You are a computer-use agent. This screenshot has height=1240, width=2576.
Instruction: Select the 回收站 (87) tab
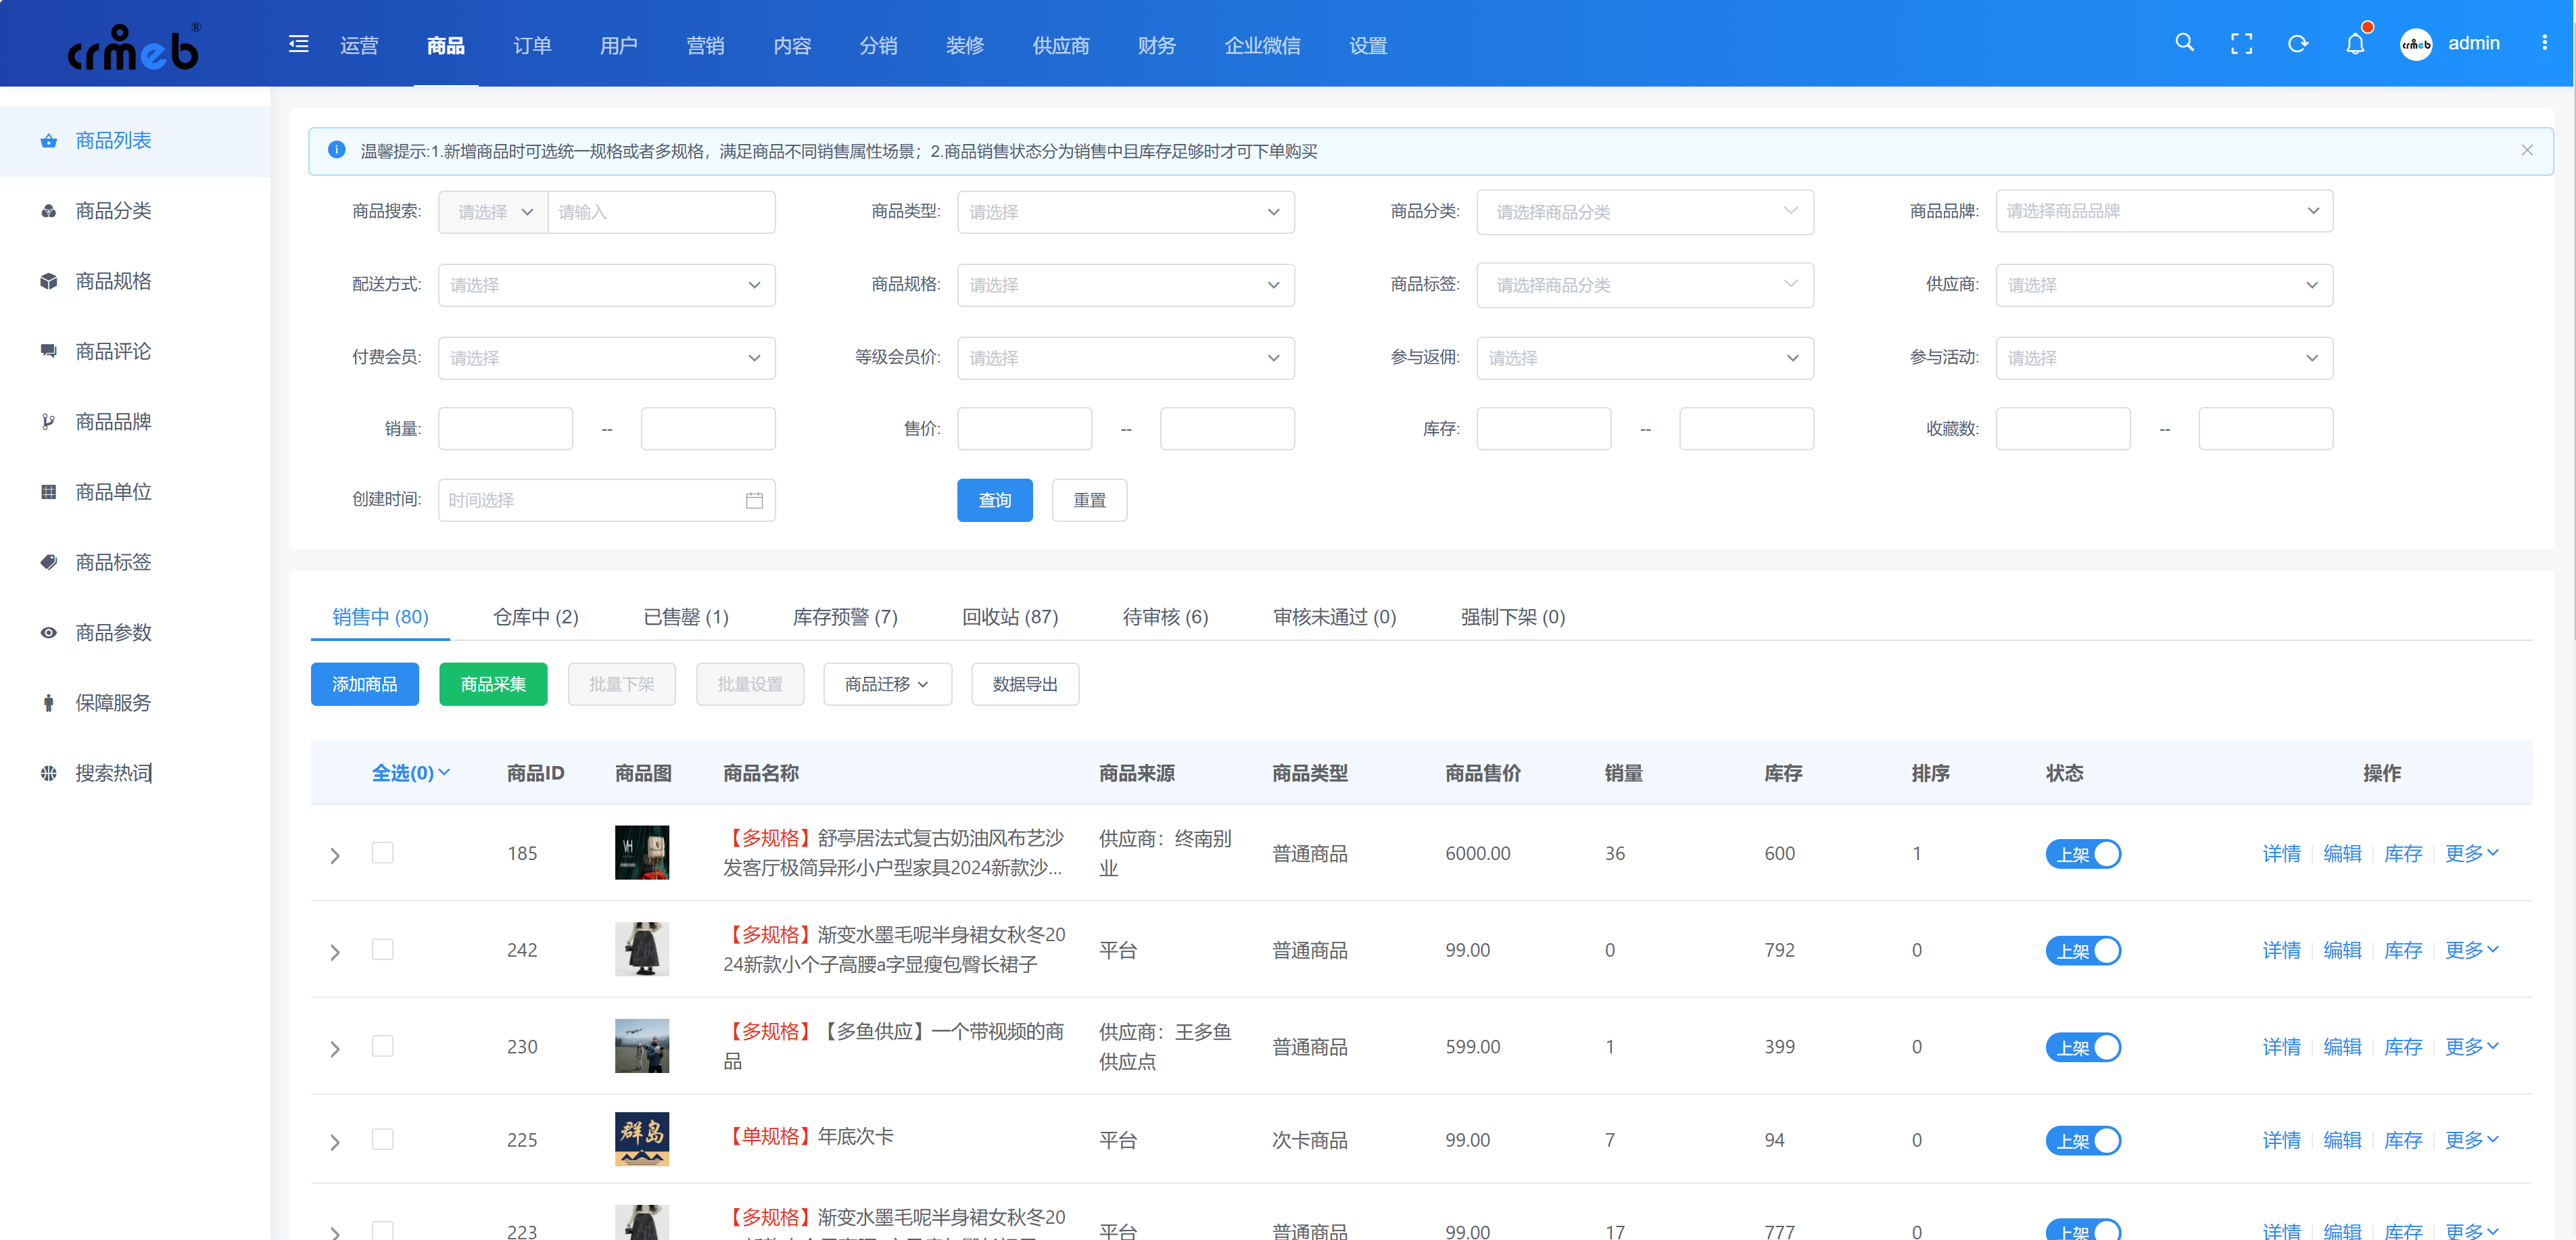click(x=1010, y=617)
